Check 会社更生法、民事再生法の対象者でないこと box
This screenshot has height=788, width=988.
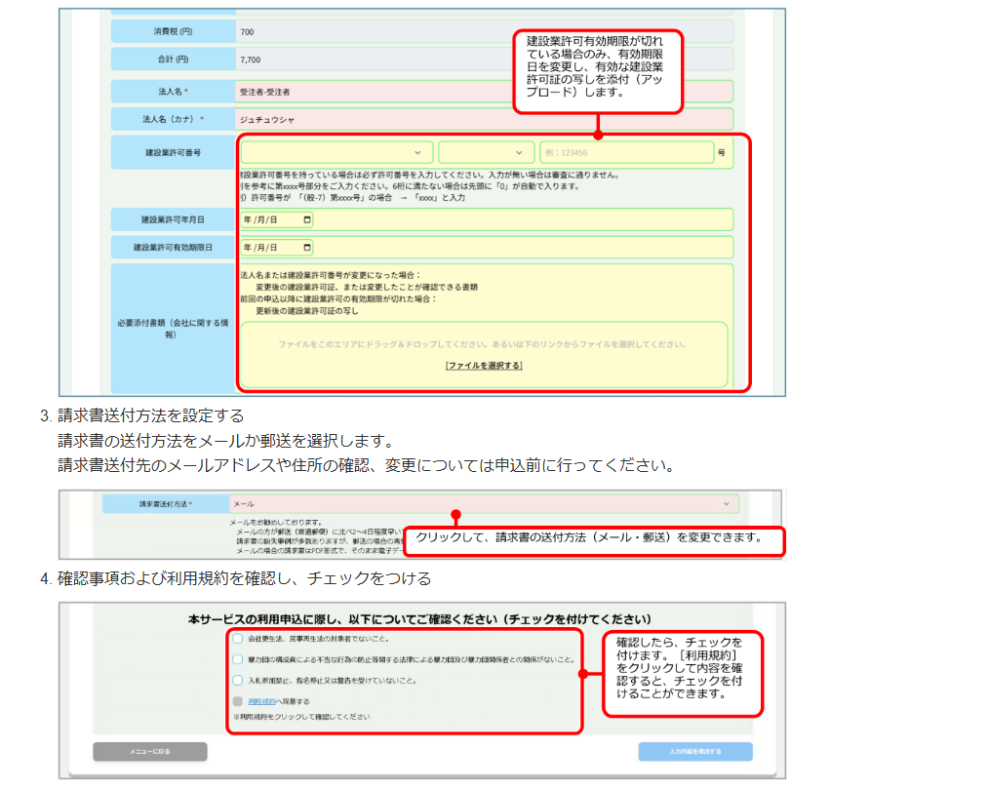[238, 639]
